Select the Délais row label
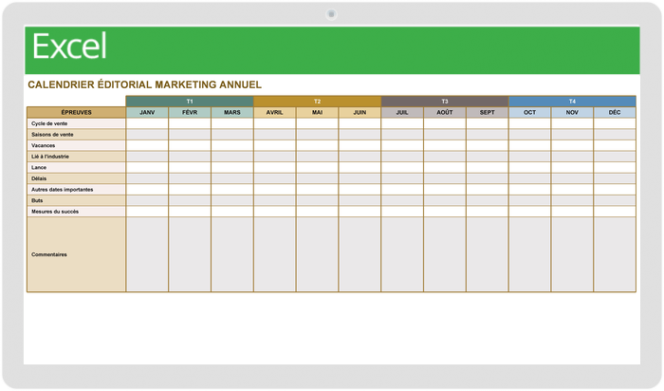 pos(76,178)
